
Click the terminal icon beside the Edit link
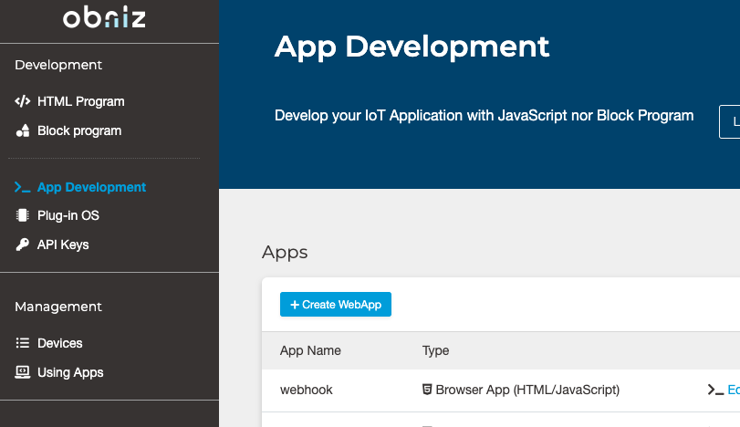pyautogui.click(x=715, y=390)
